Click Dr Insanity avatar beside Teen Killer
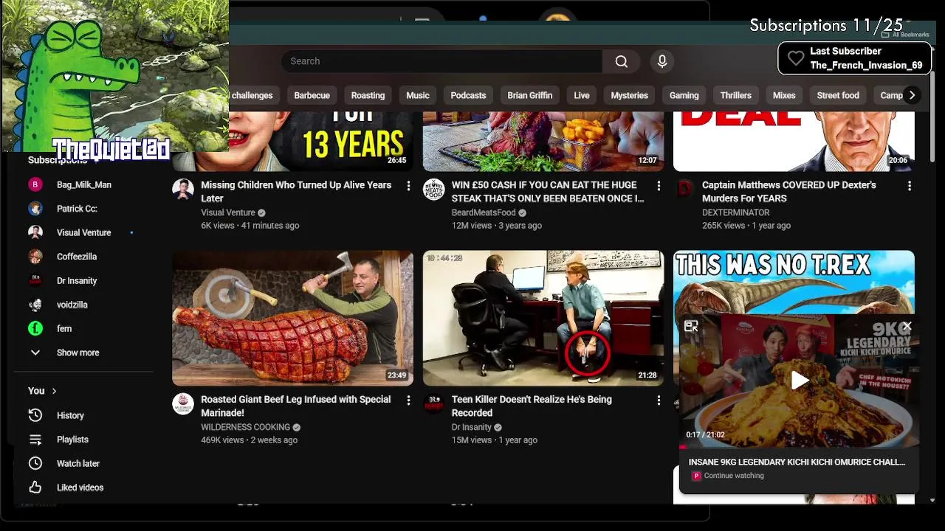Screen dimensions: 945x531 (x=433, y=403)
